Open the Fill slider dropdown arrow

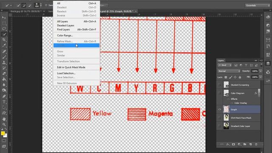(x=261, y=77)
